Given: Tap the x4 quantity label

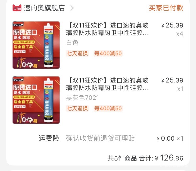Looking at the screenshot, I should (180, 34).
